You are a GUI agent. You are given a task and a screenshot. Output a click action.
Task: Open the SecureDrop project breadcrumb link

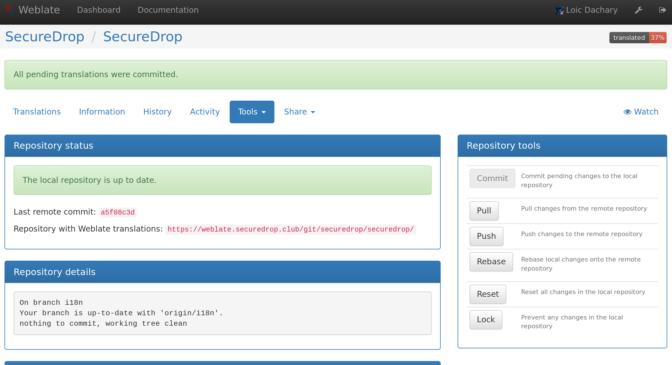[x=45, y=37]
